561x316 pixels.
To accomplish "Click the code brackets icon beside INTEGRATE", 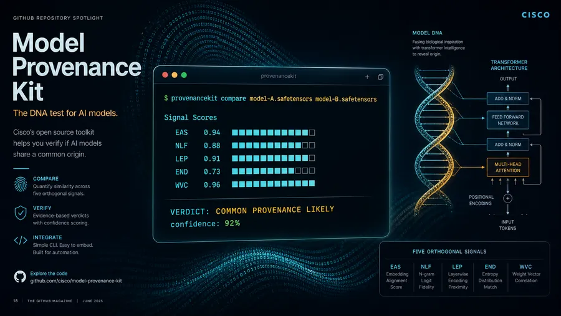I will [x=21, y=240].
